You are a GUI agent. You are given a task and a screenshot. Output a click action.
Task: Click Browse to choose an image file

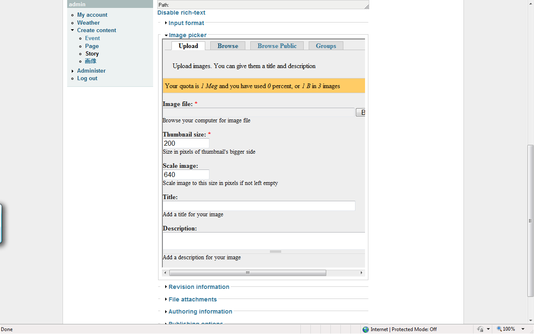click(362, 112)
